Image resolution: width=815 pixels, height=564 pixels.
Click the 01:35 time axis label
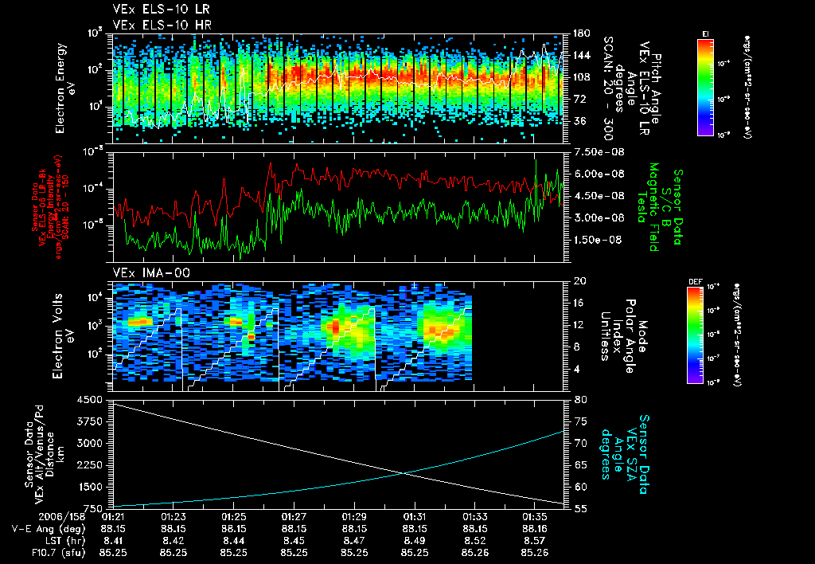(x=535, y=517)
